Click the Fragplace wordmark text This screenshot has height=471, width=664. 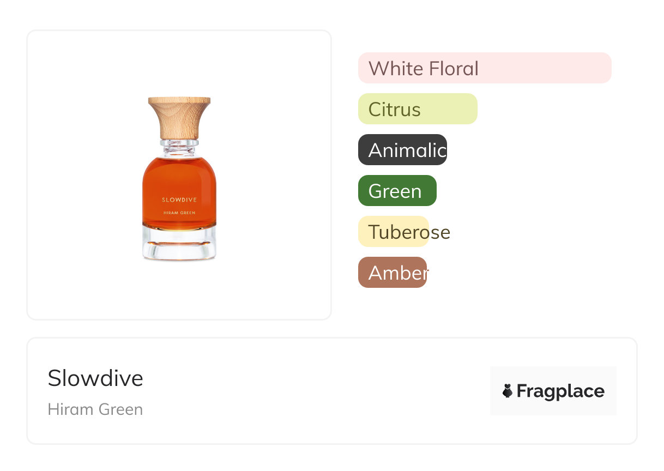tap(560, 391)
